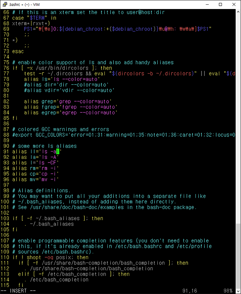This screenshot has height=294, width=241.
Task: Click 'xterm*|rxvt*)' on line 68
Action: click(31, 24)
